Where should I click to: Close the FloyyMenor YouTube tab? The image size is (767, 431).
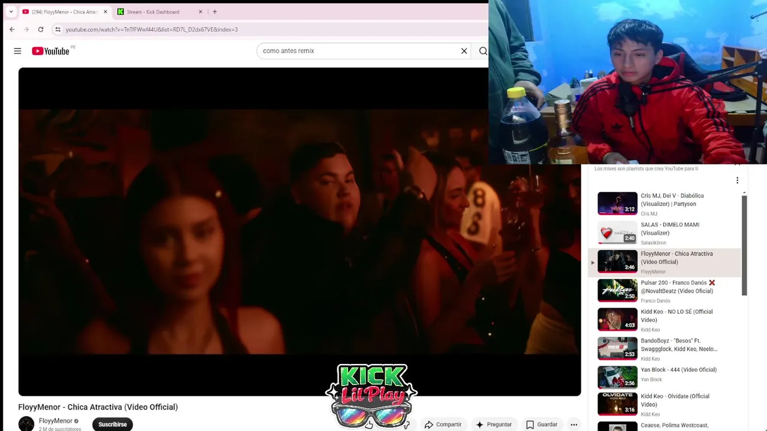[x=105, y=11]
